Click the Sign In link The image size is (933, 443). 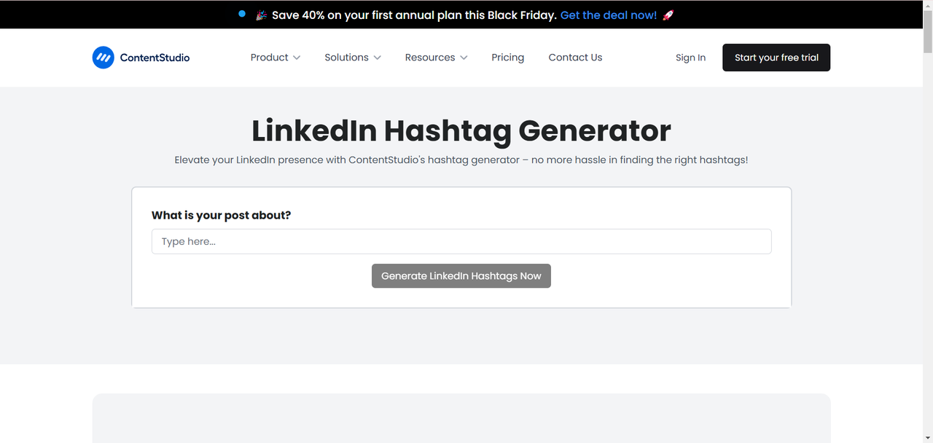pyautogui.click(x=690, y=58)
